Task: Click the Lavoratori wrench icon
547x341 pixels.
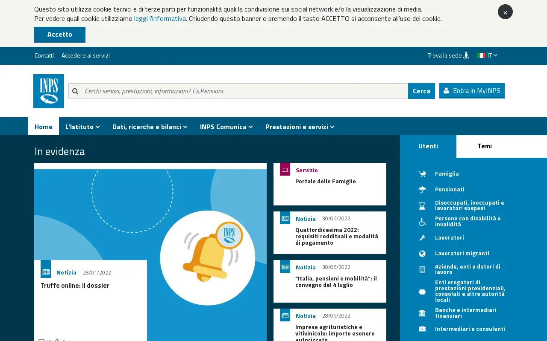Action: (422, 237)
